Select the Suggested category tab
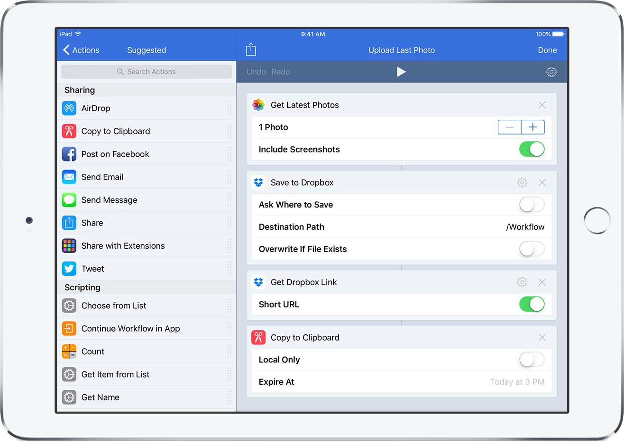The width and height of the screenshot is (624, 442). [146, 50]
